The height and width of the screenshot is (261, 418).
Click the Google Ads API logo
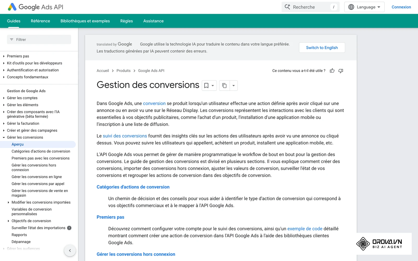pos(36,7)
